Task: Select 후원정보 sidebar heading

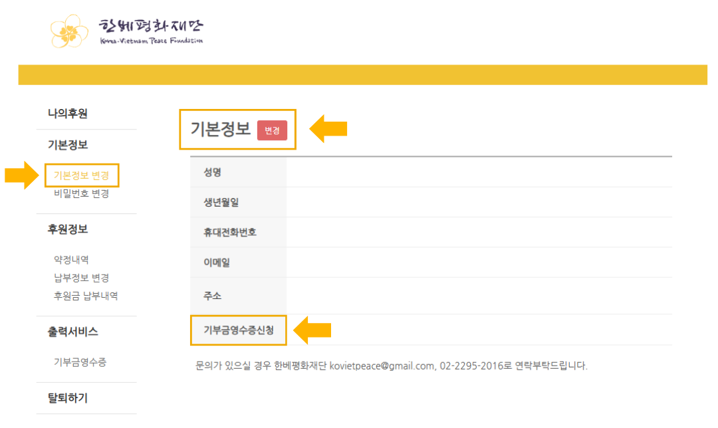Action: pyautogui.click(x=68, y=229)
